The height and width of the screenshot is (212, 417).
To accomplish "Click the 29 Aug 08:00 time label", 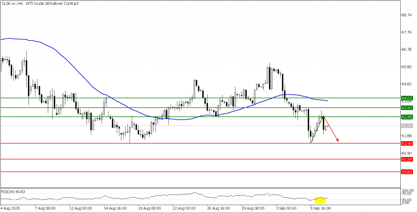I will click(252, 208).
